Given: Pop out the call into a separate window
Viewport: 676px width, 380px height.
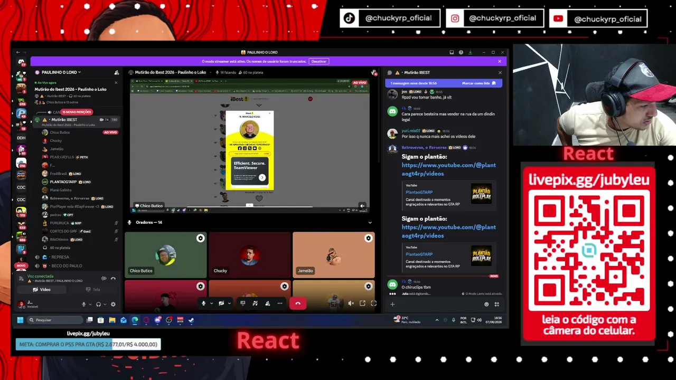Looking at the screenshot, I should point(362,303).
